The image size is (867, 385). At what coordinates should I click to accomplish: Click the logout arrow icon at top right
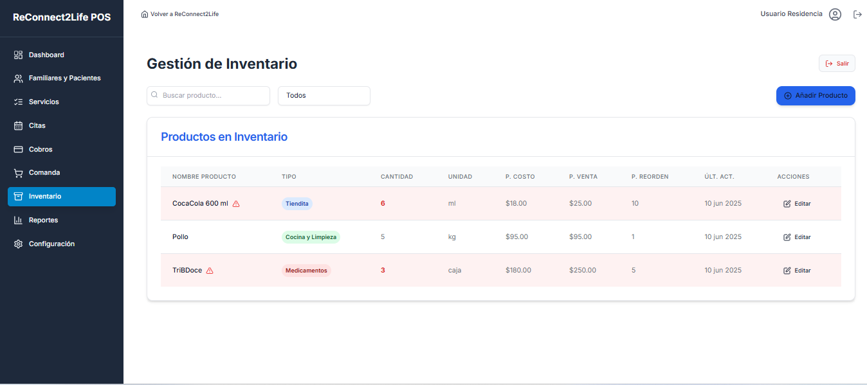click(857, 14)
